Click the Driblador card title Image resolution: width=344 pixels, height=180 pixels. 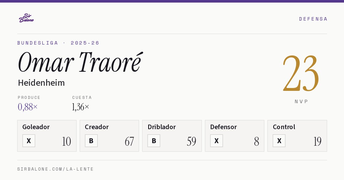162,127
